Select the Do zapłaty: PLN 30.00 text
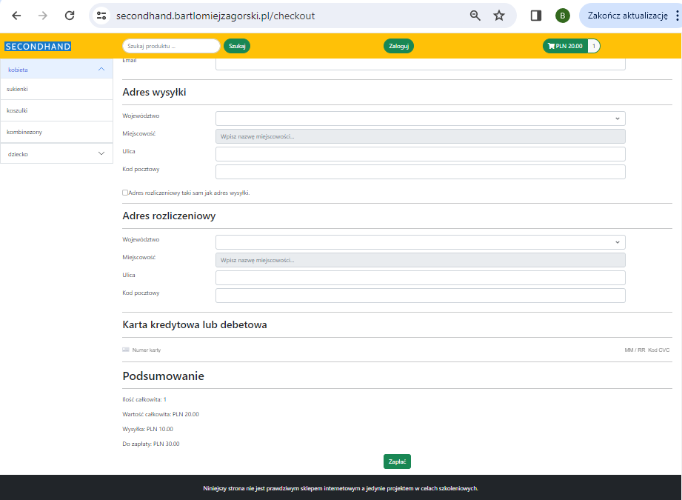This screenshot has height=500, width=682. coord(151,444)
